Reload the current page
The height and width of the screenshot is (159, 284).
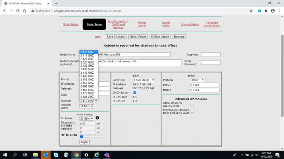[x=18, y=11]
